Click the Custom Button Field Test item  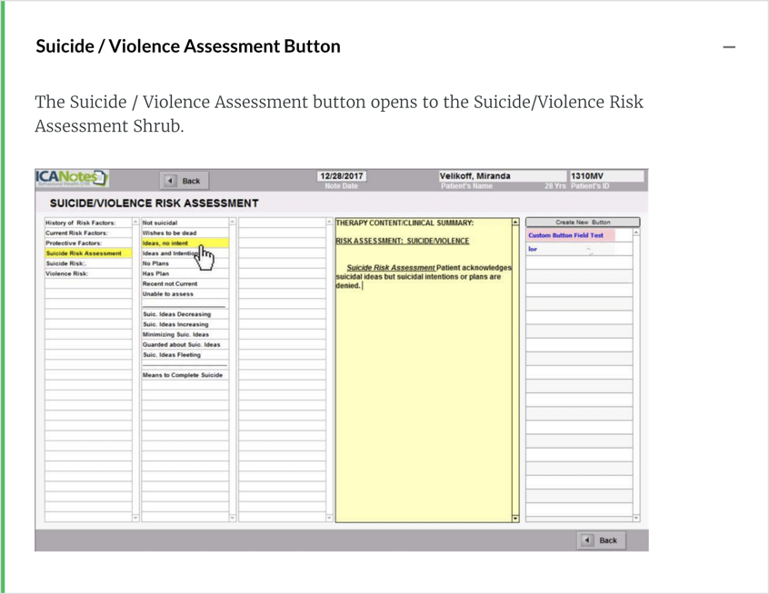(x=566, y=235)
